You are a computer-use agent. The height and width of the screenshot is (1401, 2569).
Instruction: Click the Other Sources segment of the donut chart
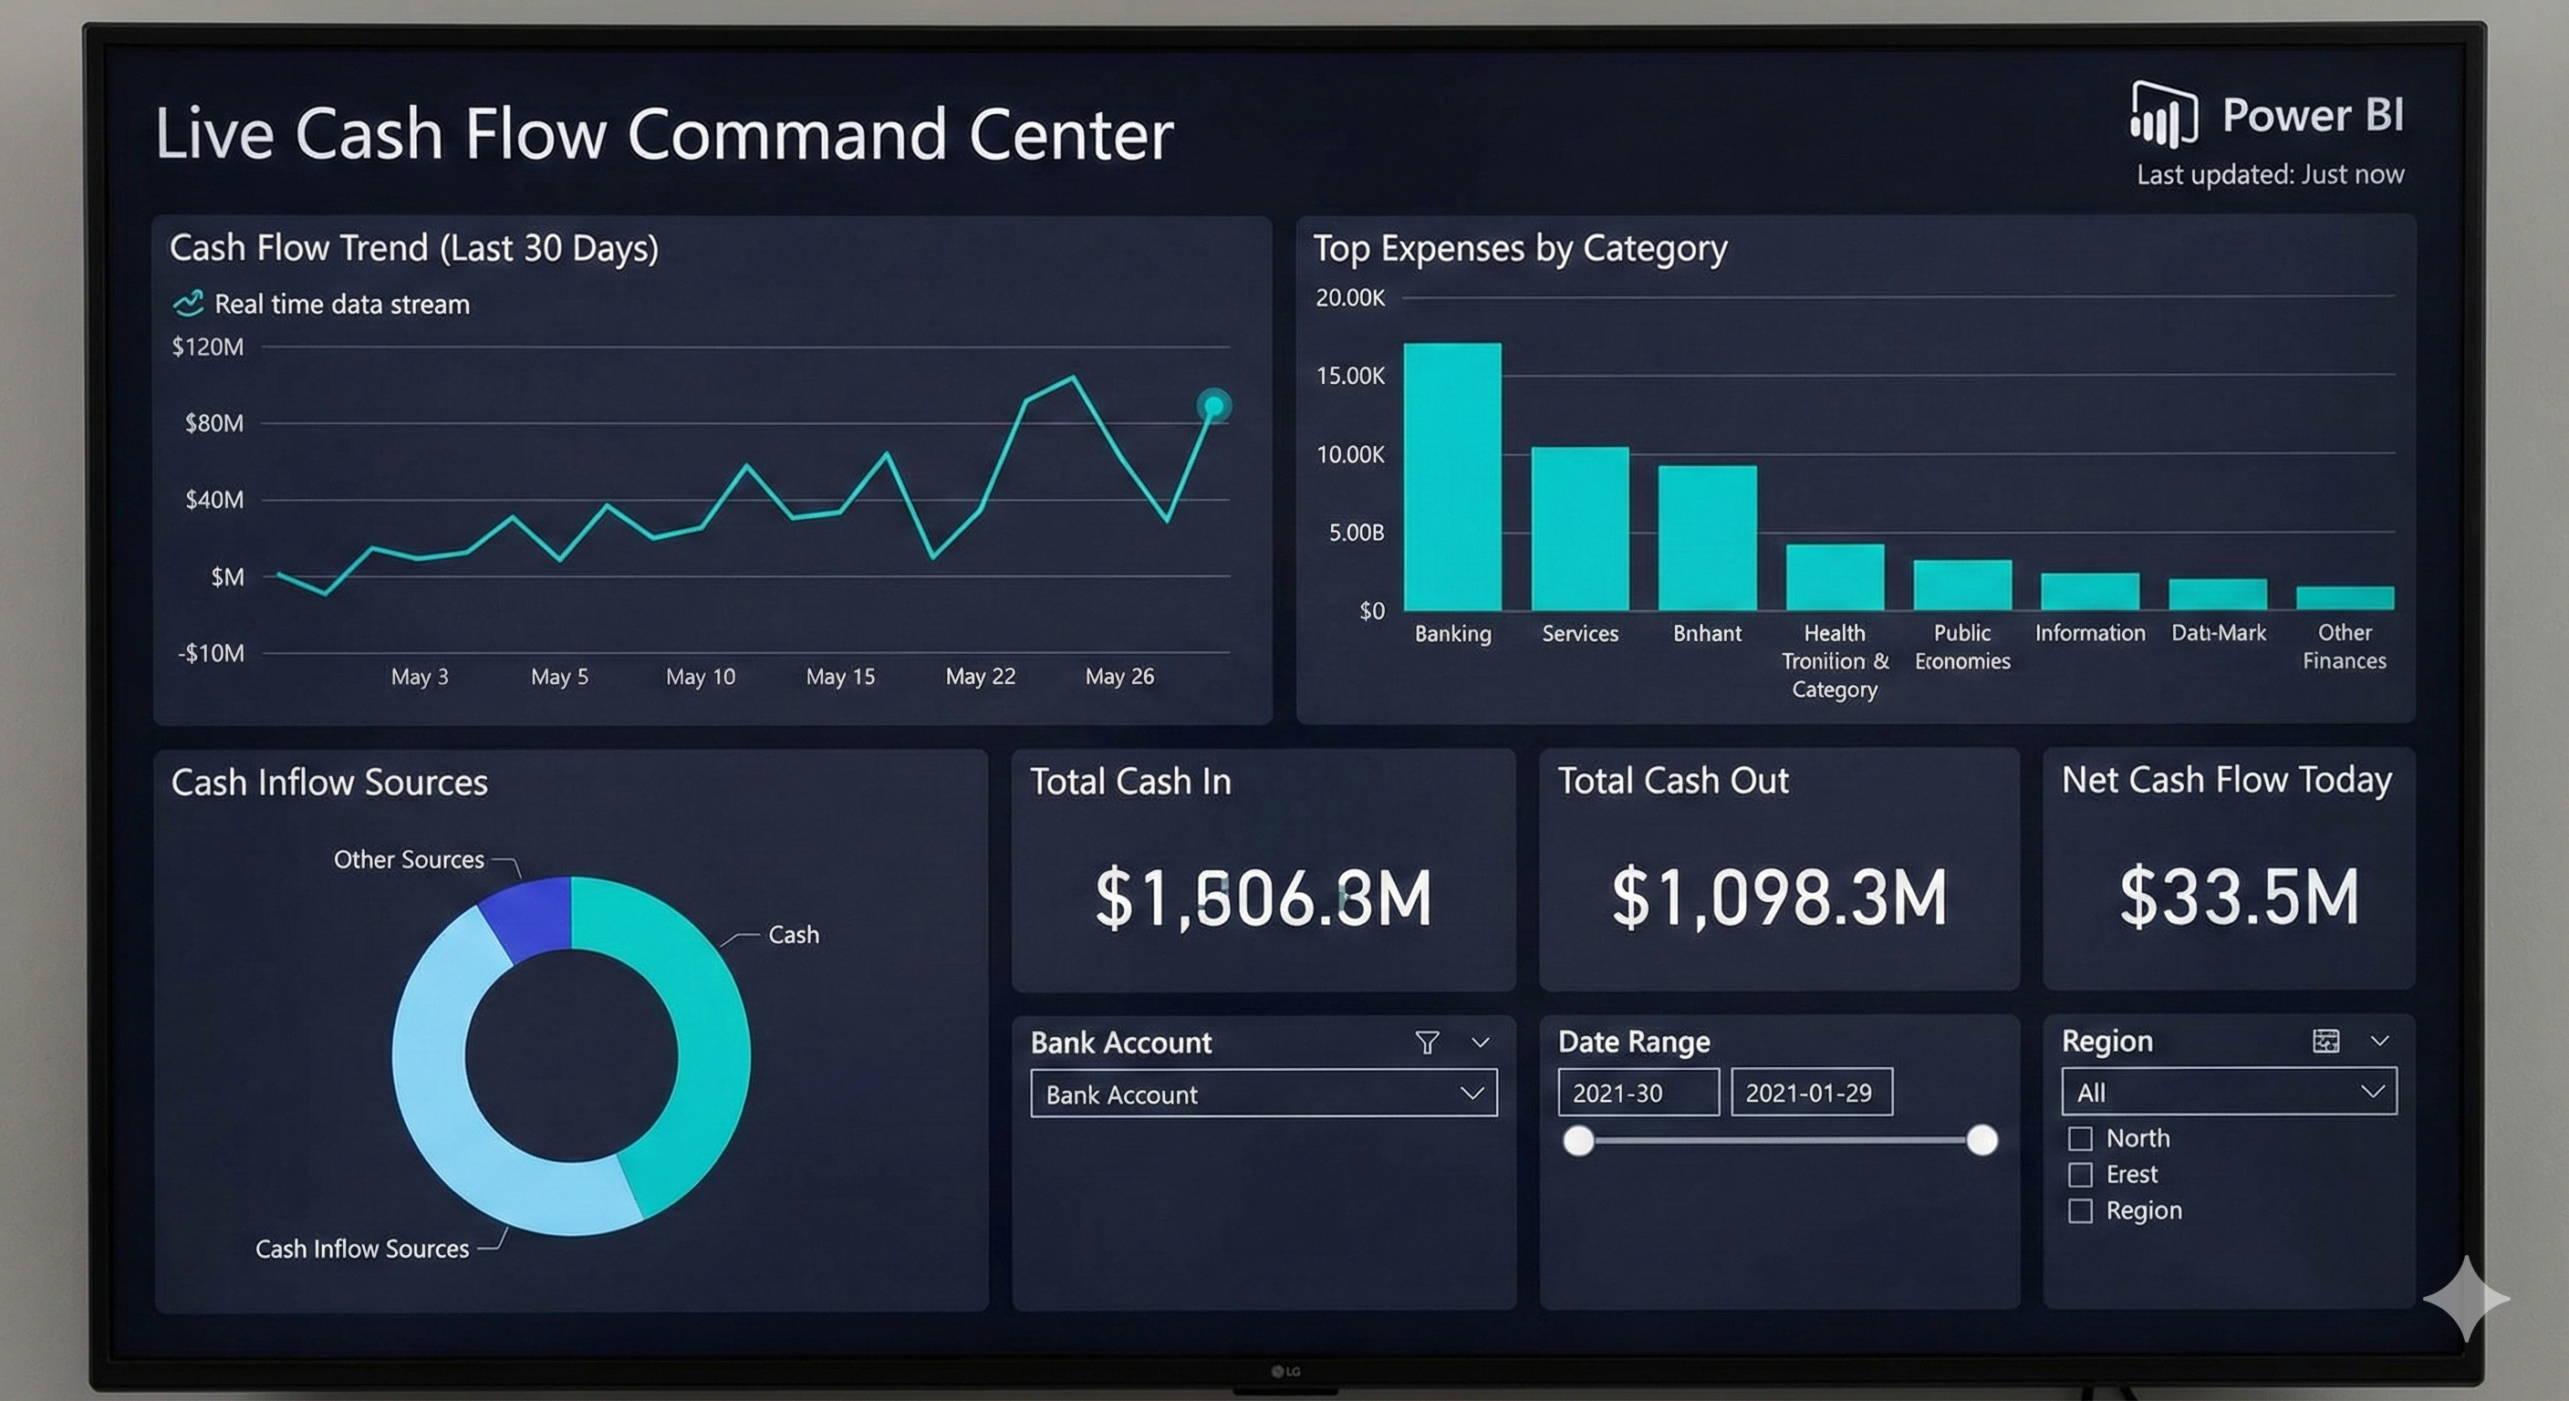click(528, 908)
